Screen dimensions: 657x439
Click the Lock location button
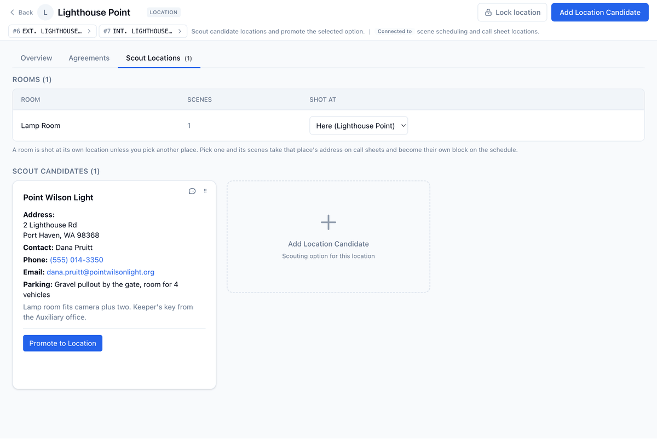(512, 13)
